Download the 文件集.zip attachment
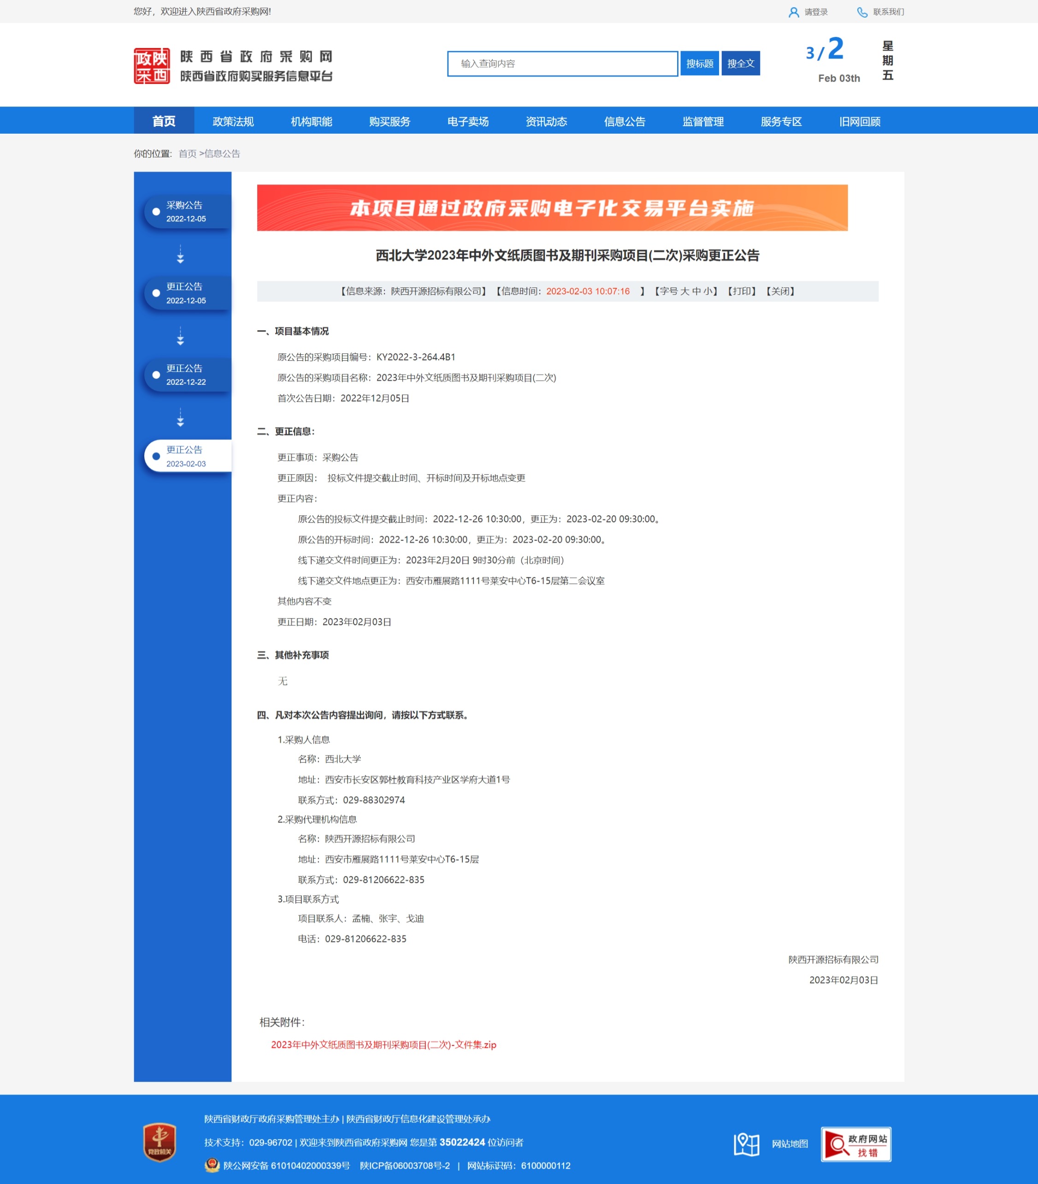Viewport: 1038px width, 1184px height. tap(383, 1044)
